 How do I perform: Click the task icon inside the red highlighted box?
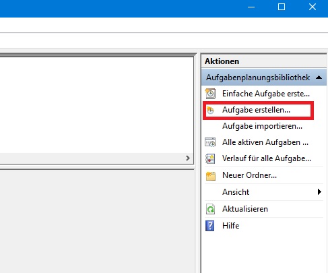[x=210, y=110]
